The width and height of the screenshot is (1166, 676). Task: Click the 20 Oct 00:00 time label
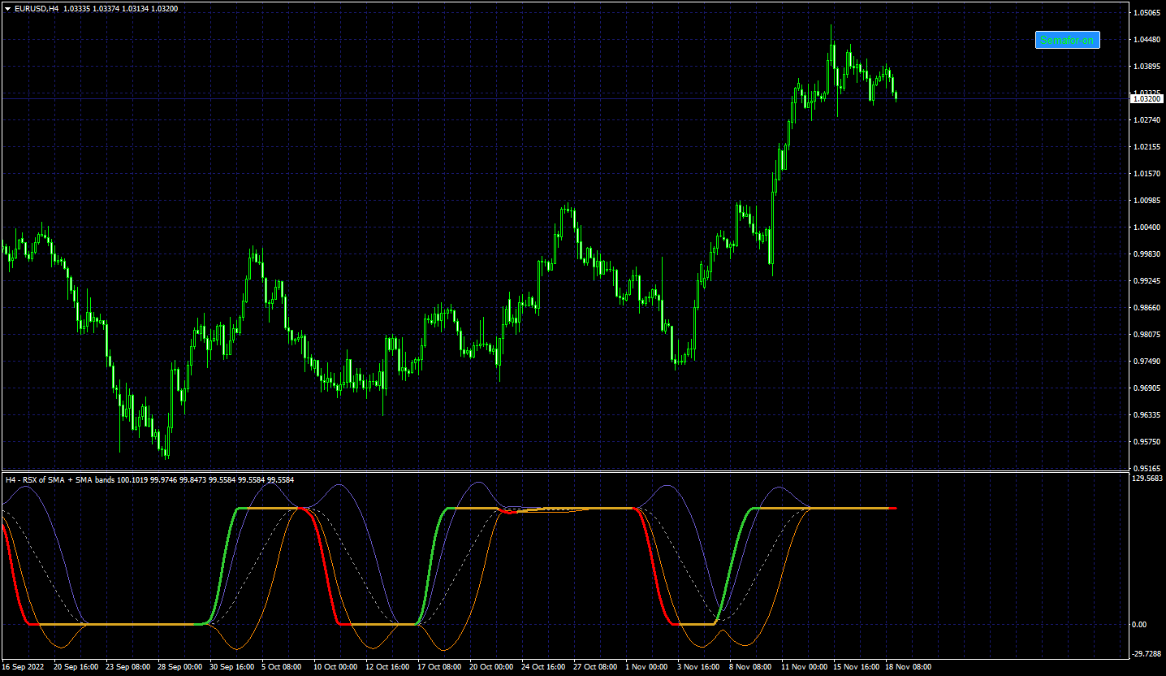click(x=492, y=667)
